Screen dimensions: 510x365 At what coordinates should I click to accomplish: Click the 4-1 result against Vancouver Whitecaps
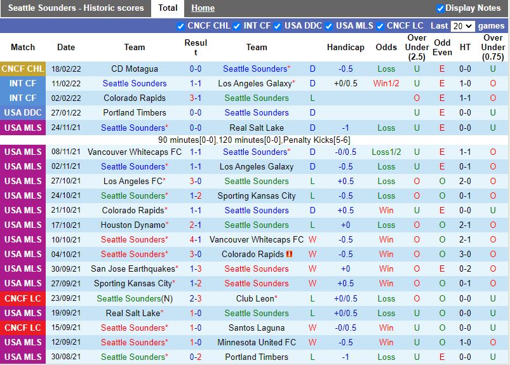coord(196,239)
